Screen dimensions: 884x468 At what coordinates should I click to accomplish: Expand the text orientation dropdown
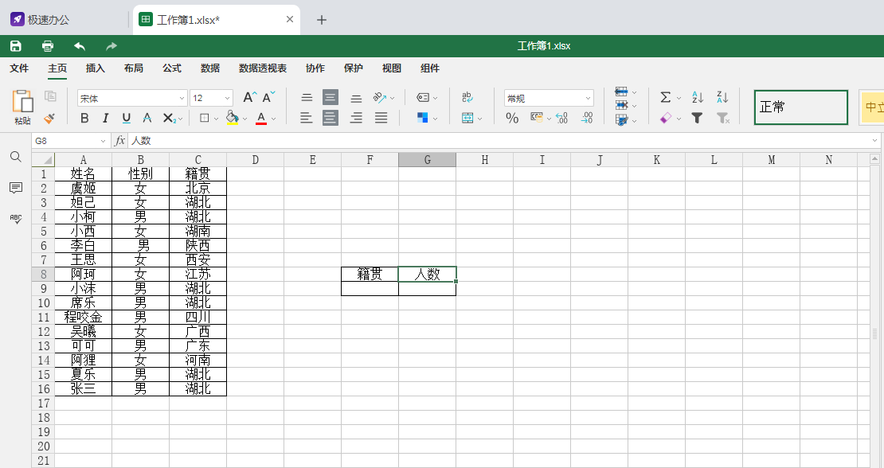(x=393, y=98)
